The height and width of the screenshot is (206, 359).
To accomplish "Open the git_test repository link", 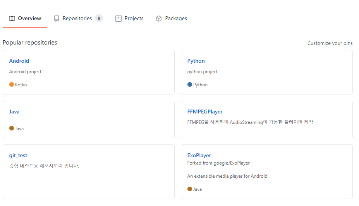I will (18, 155).
